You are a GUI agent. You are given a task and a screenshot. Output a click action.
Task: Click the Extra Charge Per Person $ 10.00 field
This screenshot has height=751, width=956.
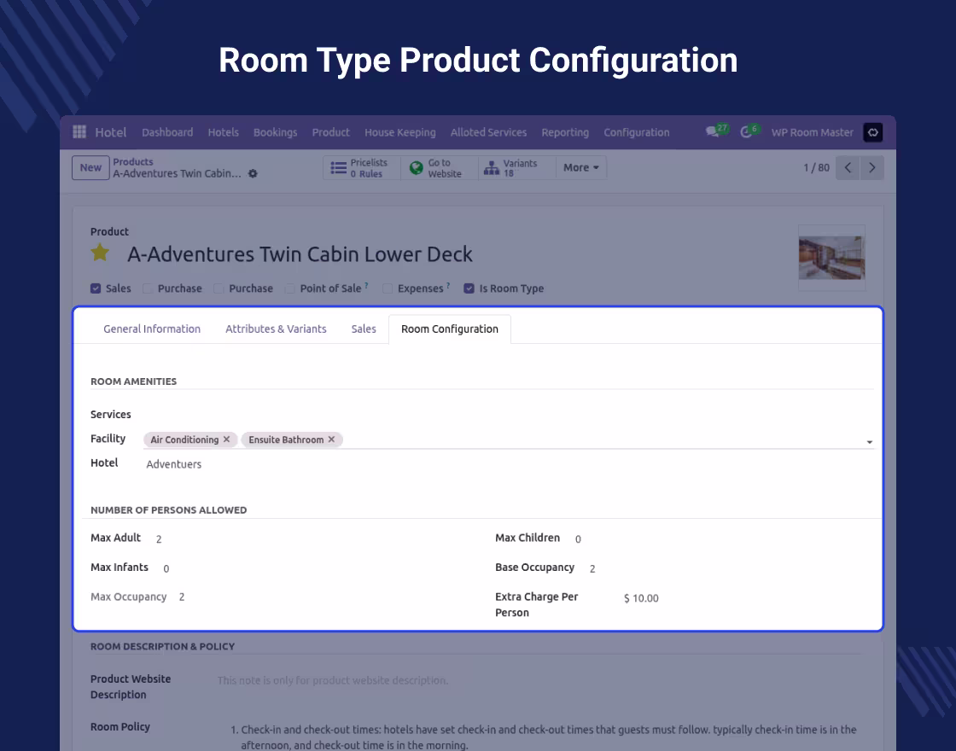[x=641, y=598]
